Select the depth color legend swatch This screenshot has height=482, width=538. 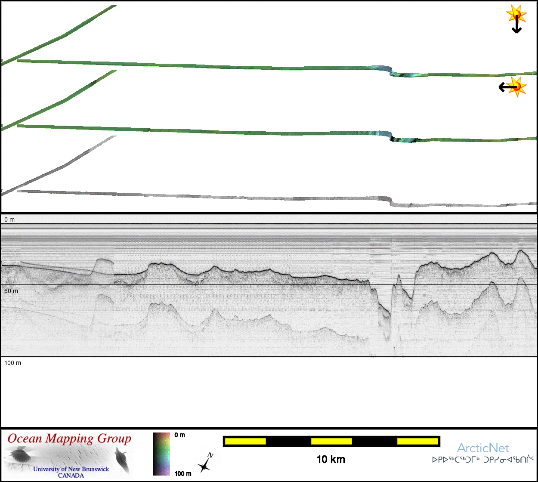161,454
